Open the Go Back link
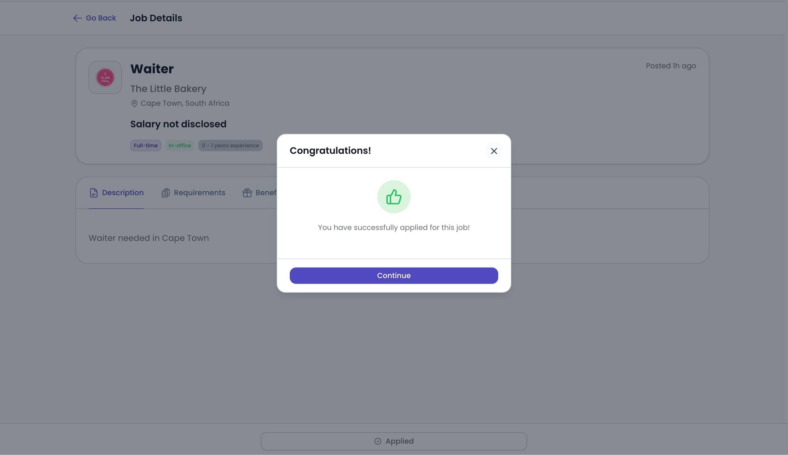The width and height of the screenshot is (788, 455). tap(101, 18)
